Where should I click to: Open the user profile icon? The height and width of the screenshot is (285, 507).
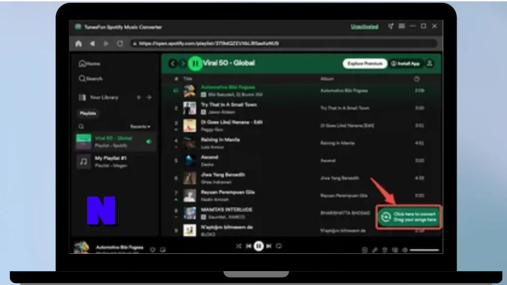click(x=430, y=64)
